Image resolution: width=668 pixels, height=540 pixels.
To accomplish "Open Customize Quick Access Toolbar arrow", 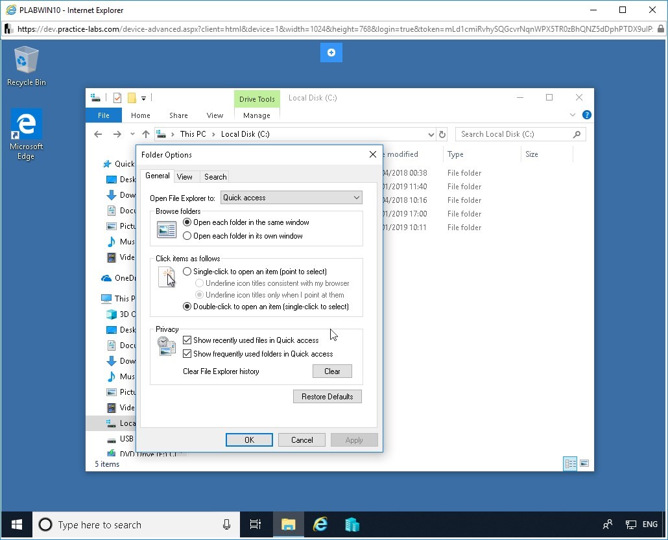I will coord(143,99).
